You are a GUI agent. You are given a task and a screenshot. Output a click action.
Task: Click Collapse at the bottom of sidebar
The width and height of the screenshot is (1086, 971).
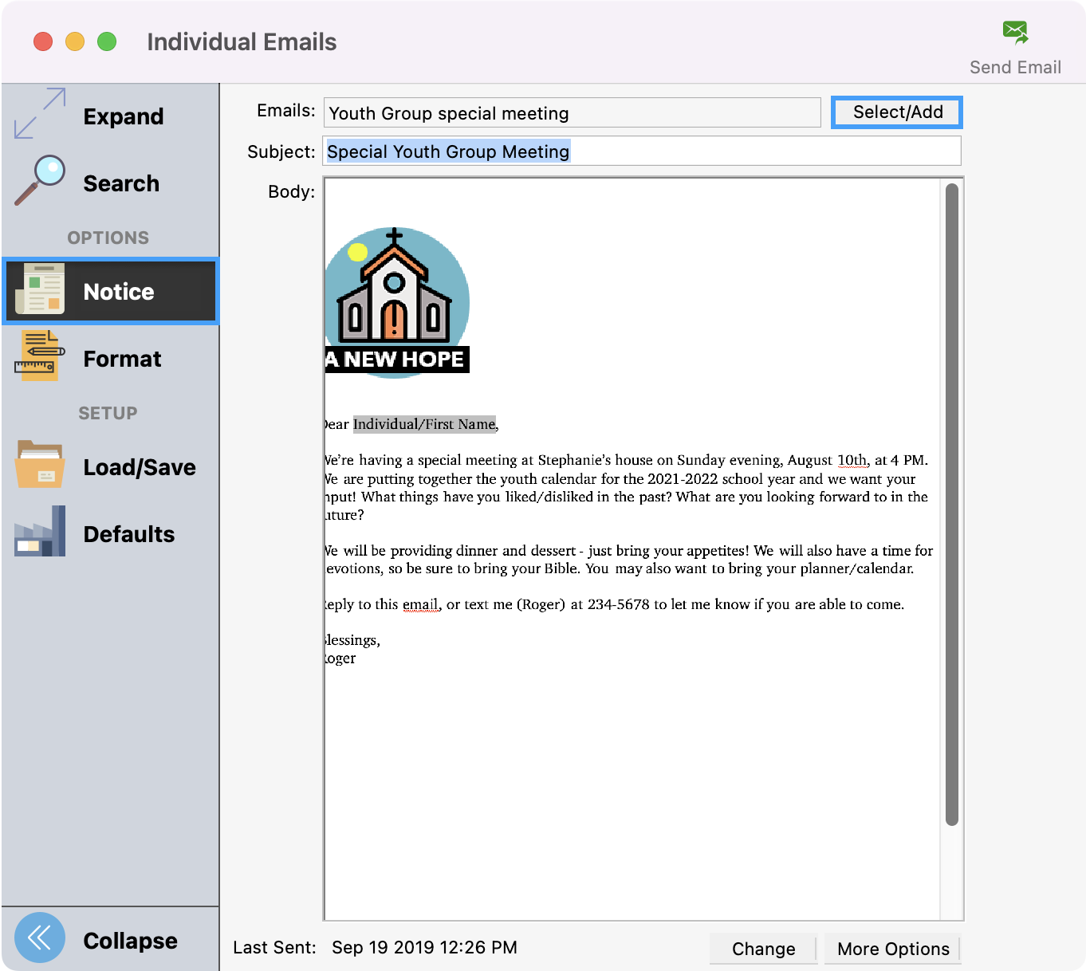[130, 940]
